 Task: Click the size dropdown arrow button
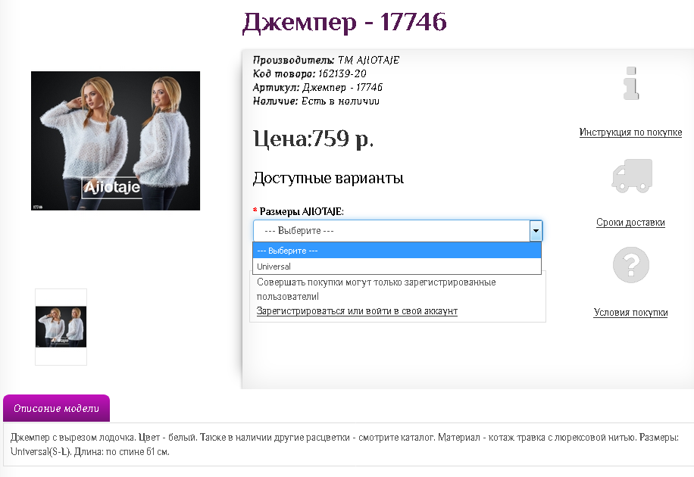536,230
